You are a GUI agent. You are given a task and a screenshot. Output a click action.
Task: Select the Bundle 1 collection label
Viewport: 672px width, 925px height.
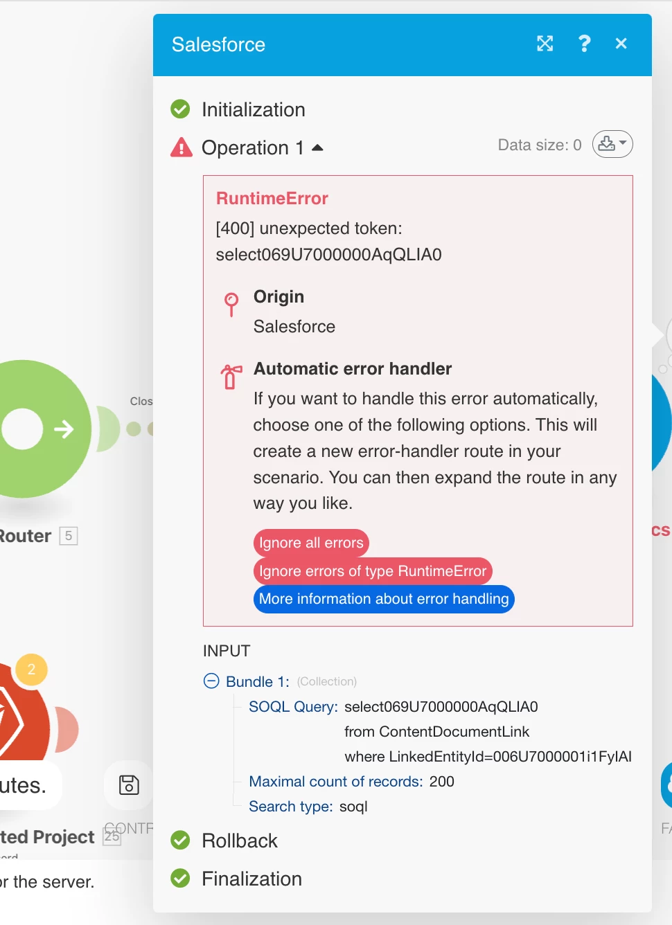pyautogui.click(x=258, y=681)
